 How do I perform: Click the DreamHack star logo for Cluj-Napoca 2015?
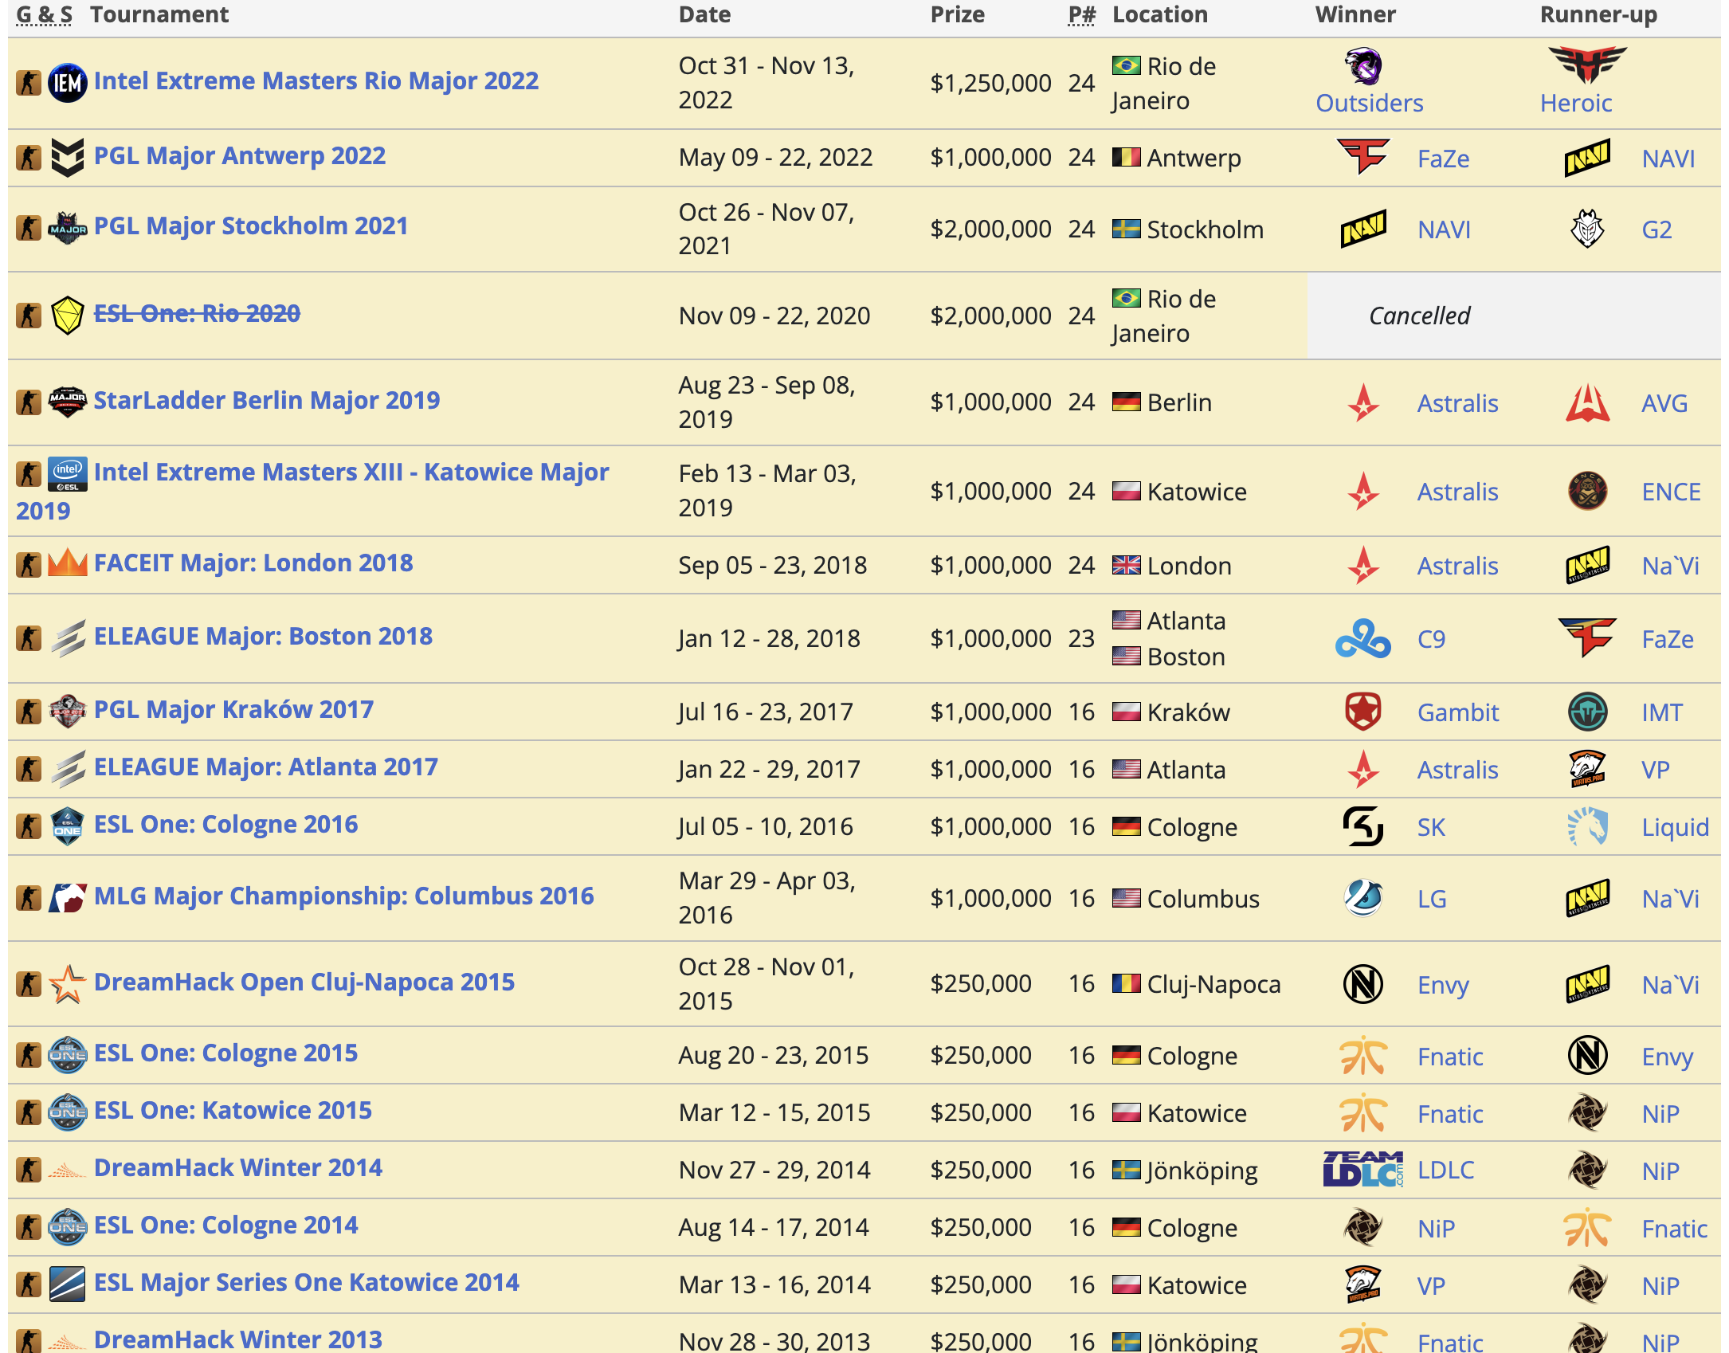[x=68, y=984]
